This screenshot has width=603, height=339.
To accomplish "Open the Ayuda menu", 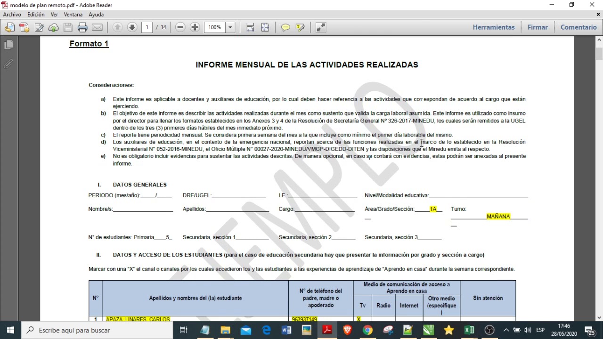I will (x=96, y=15).
